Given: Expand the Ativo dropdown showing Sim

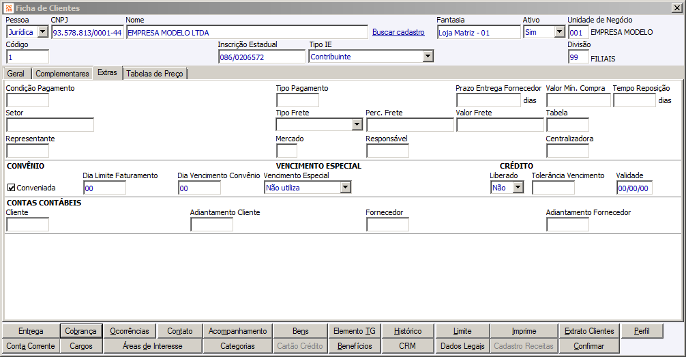Looking at the screenshot, I should (560, 32).
